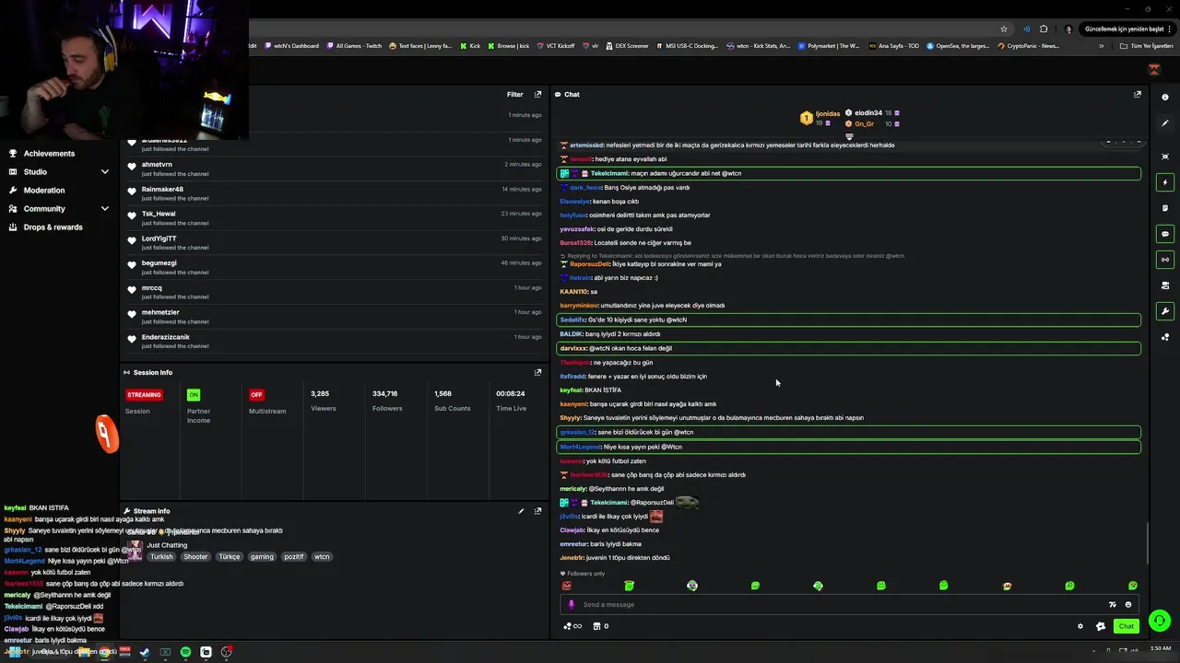Viewport: 1180px width, 663px height.
Task: Open Achievements in the sidebar
Action: click(49, 154)
